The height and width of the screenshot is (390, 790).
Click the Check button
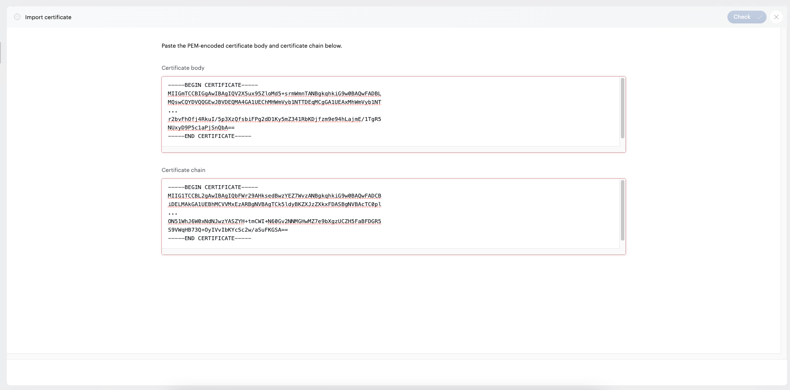(747, 17)
